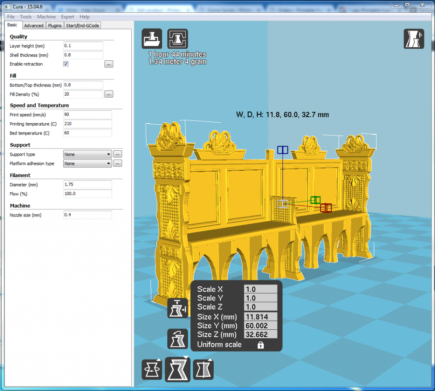Click the ... button beside Enable retraction

point(109,64)
